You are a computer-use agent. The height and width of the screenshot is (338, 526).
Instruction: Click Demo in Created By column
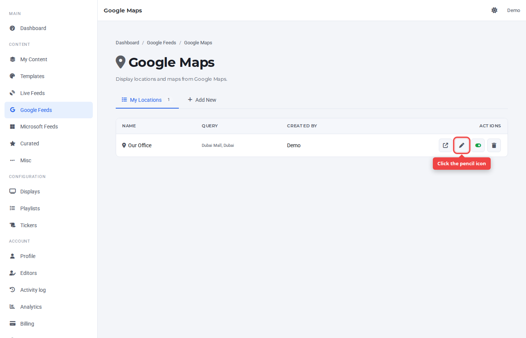pyautogui.click(x=294, y=145)
